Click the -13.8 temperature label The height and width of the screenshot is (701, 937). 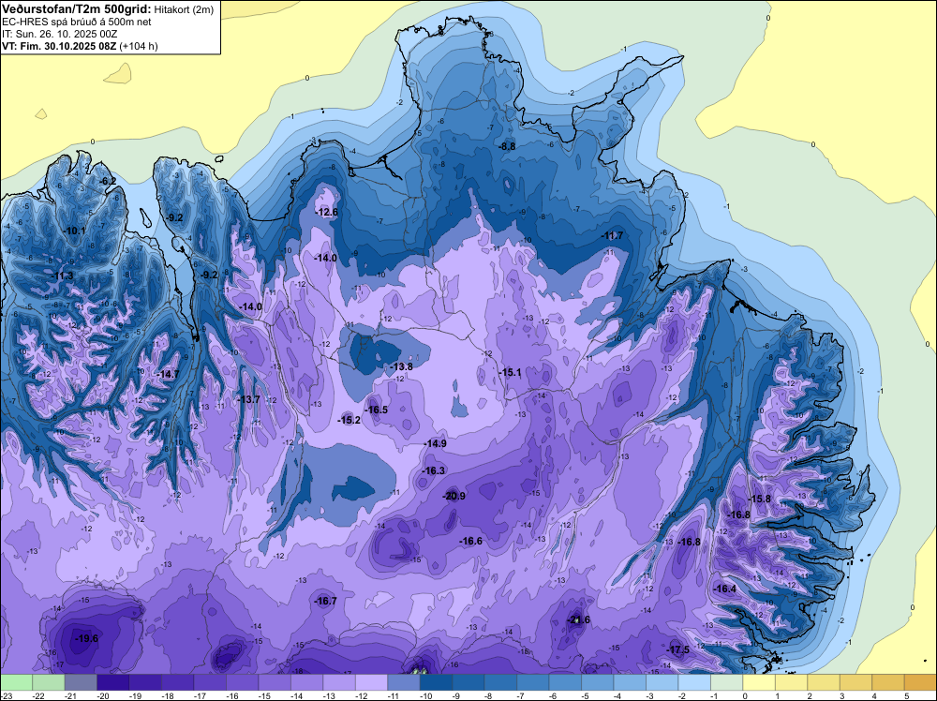click(x=401, y=367)
